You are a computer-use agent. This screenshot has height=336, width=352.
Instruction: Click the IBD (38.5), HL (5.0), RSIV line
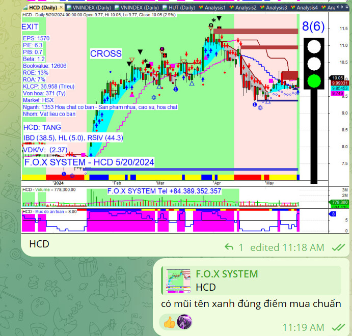[73, 138]
